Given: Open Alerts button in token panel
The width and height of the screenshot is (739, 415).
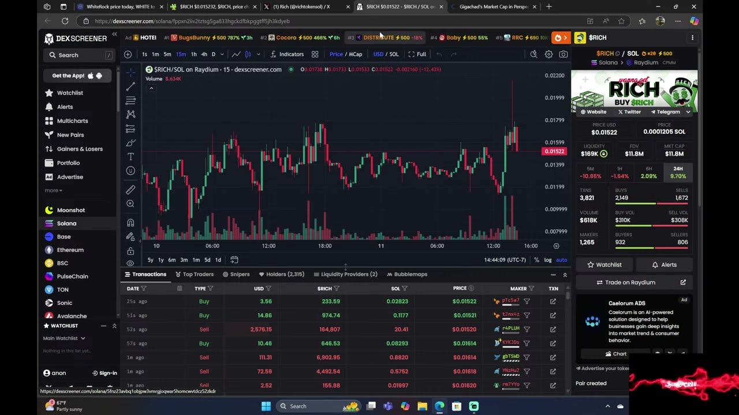Looking at the screenshot, I should [x=664, y=265].
